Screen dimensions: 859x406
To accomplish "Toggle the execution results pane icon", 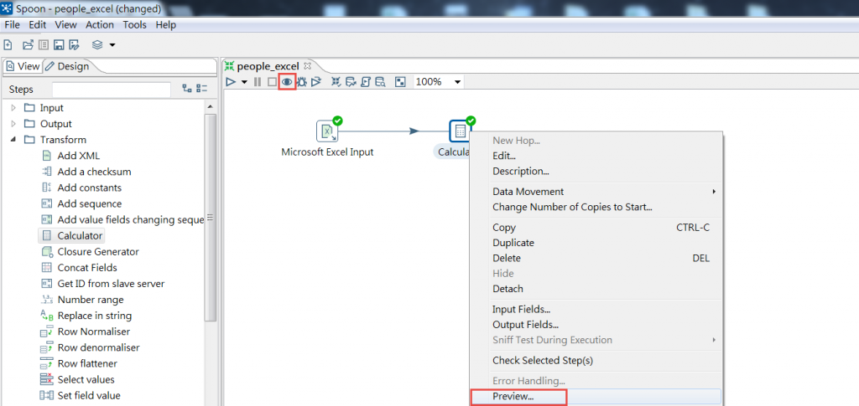I will coord(400,82).
